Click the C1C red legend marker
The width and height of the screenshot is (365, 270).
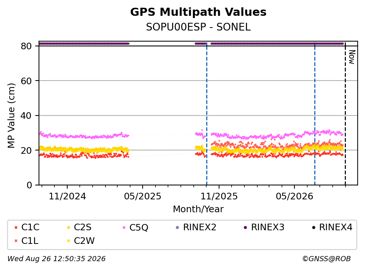tap(16, 228)
